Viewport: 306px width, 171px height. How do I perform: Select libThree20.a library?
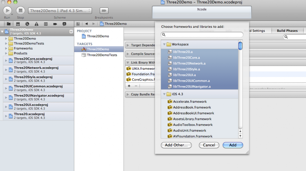click(199, 52)
